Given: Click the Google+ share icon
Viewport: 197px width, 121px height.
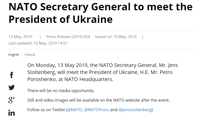Looking at the screenshot, I should click(x=11, y=100).
